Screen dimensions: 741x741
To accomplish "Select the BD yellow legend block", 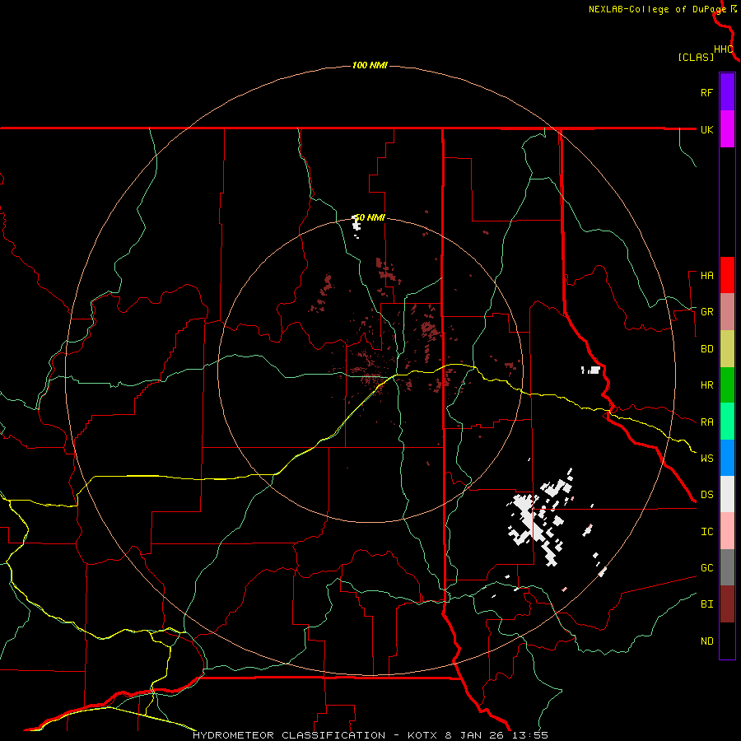I will (x=727, y=348).
